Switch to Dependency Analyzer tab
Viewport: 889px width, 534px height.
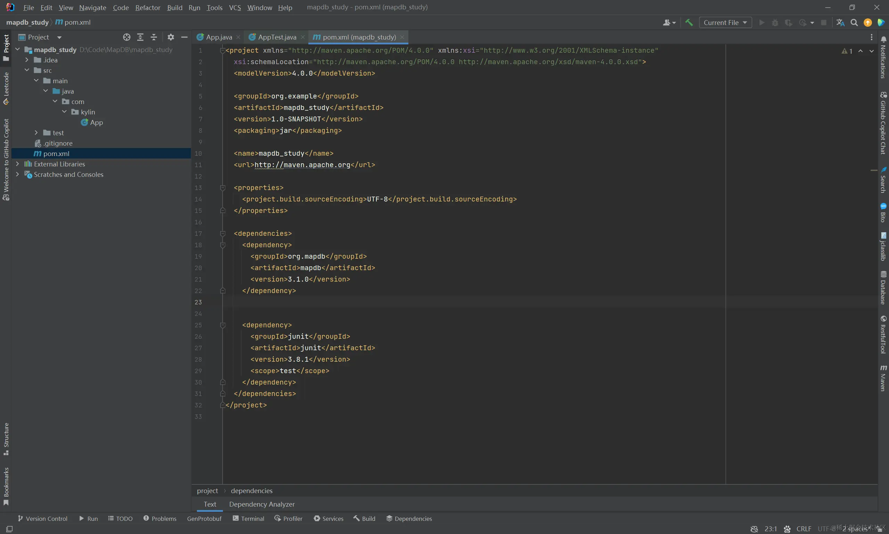pos(262,505)
